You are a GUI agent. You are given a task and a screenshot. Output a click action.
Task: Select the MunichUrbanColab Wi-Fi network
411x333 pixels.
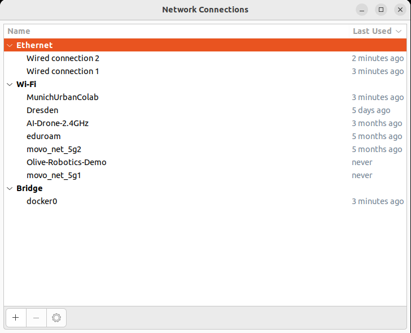click(x=62, y=97)
